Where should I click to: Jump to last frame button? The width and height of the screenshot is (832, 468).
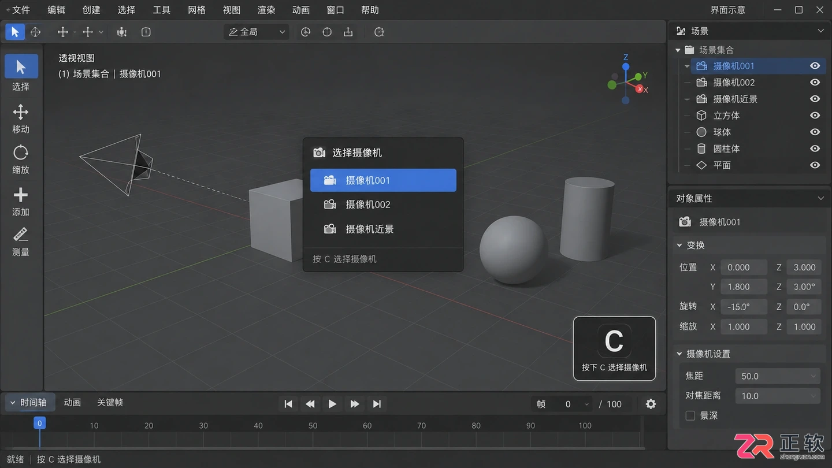(377, 404)
